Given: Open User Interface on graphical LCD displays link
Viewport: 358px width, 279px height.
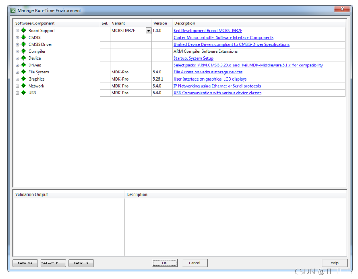Looking at the screenshot, I should pyautogui.click(x=210, y=79).
